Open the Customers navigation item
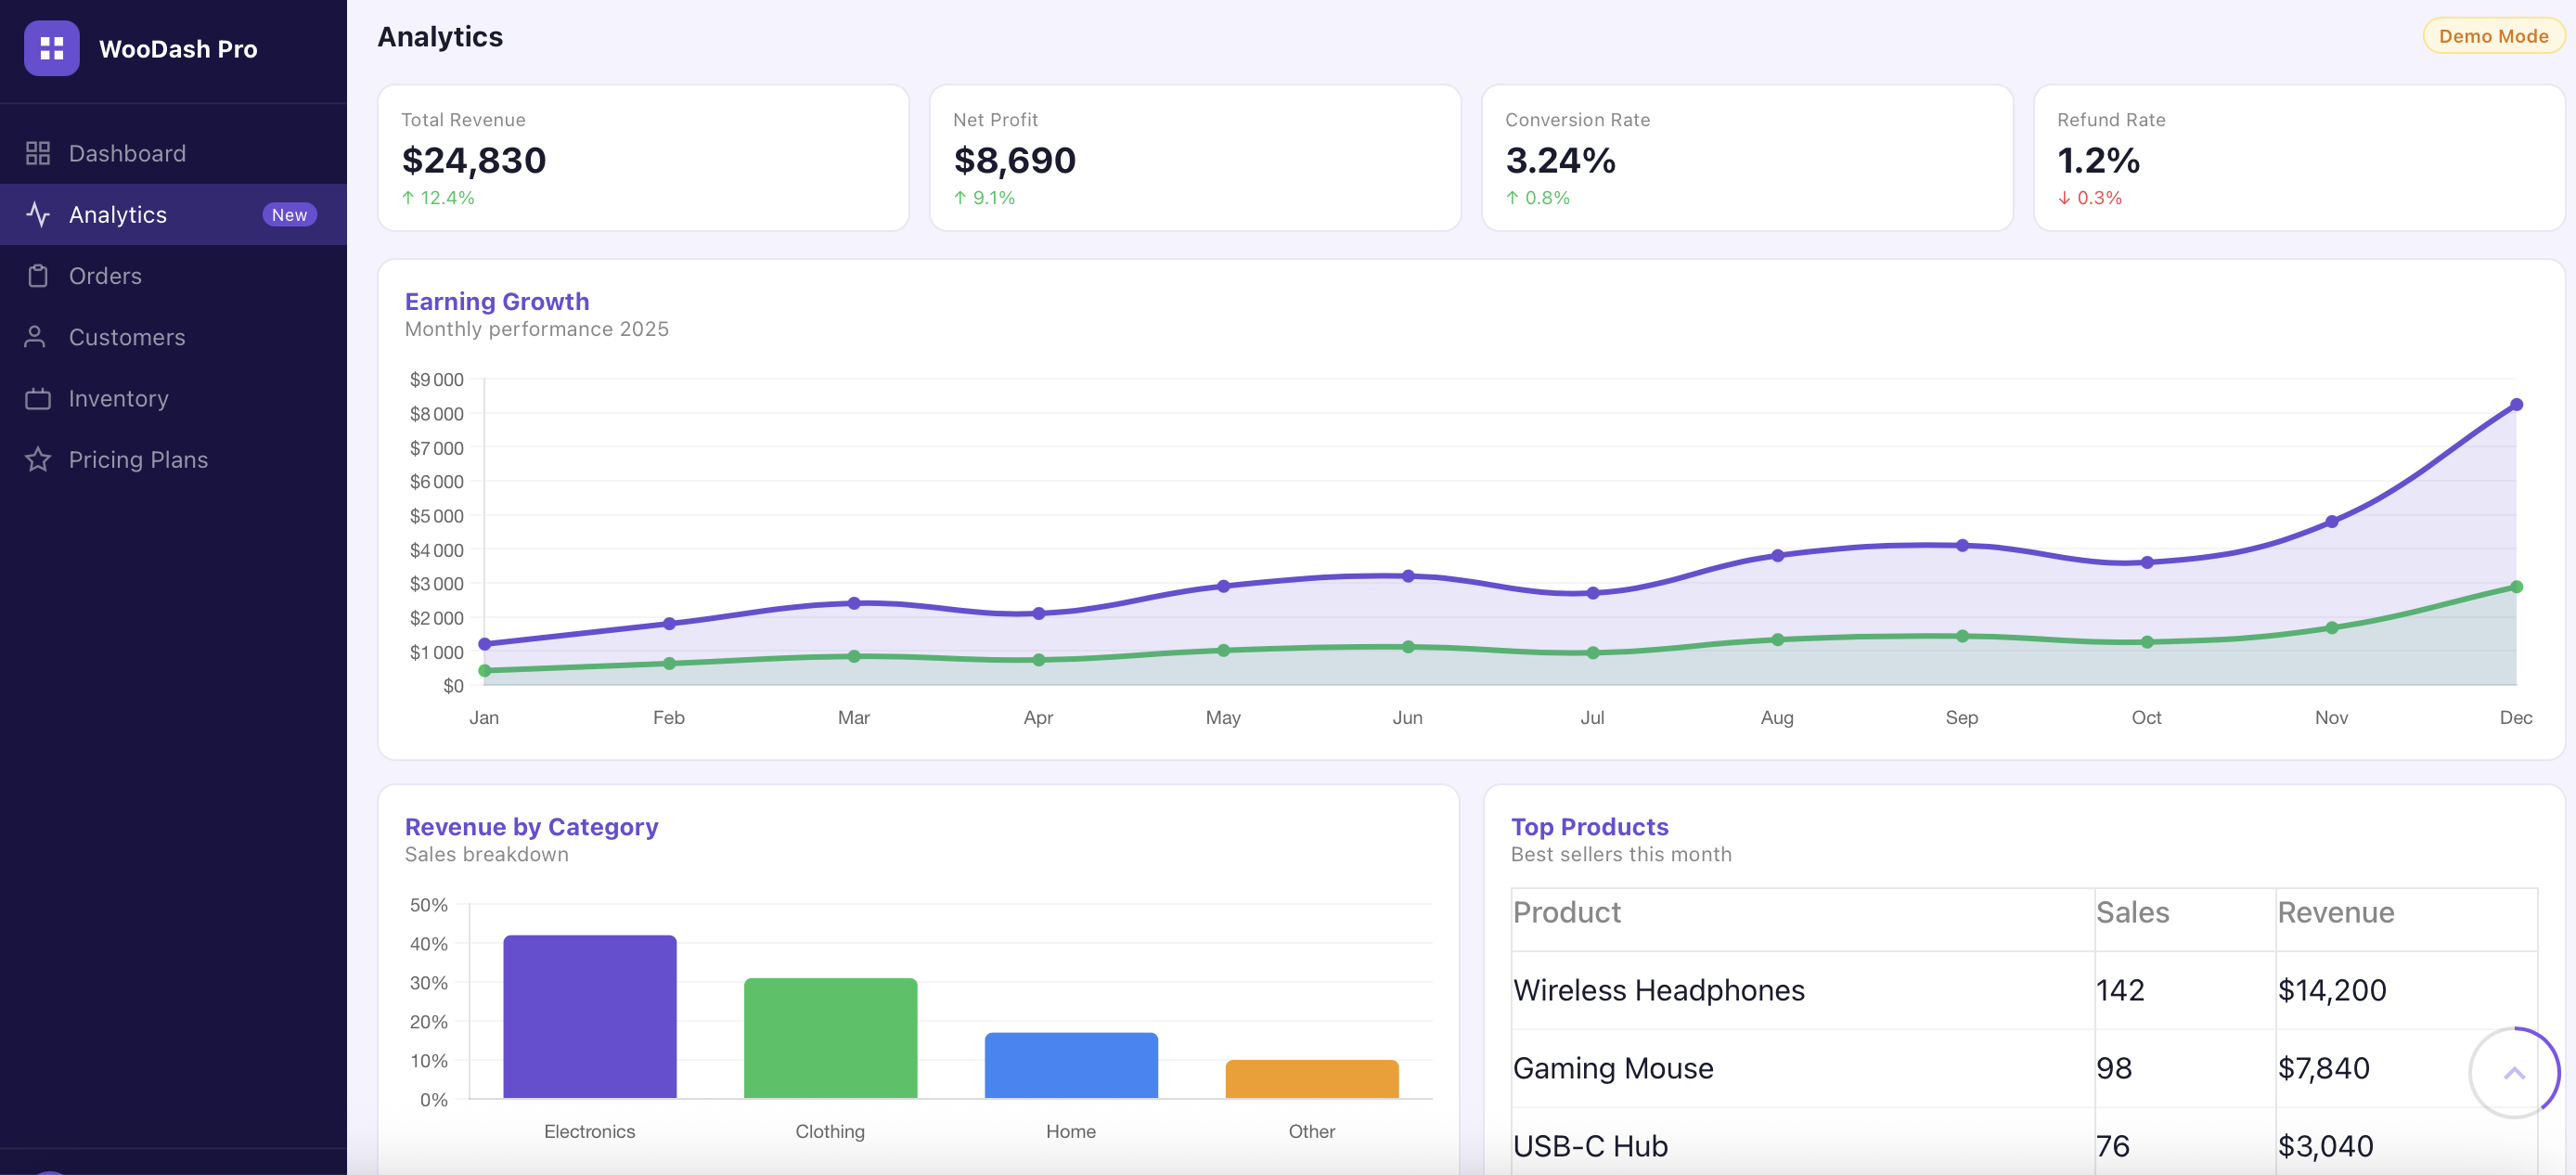 click(x=127, y=337)
